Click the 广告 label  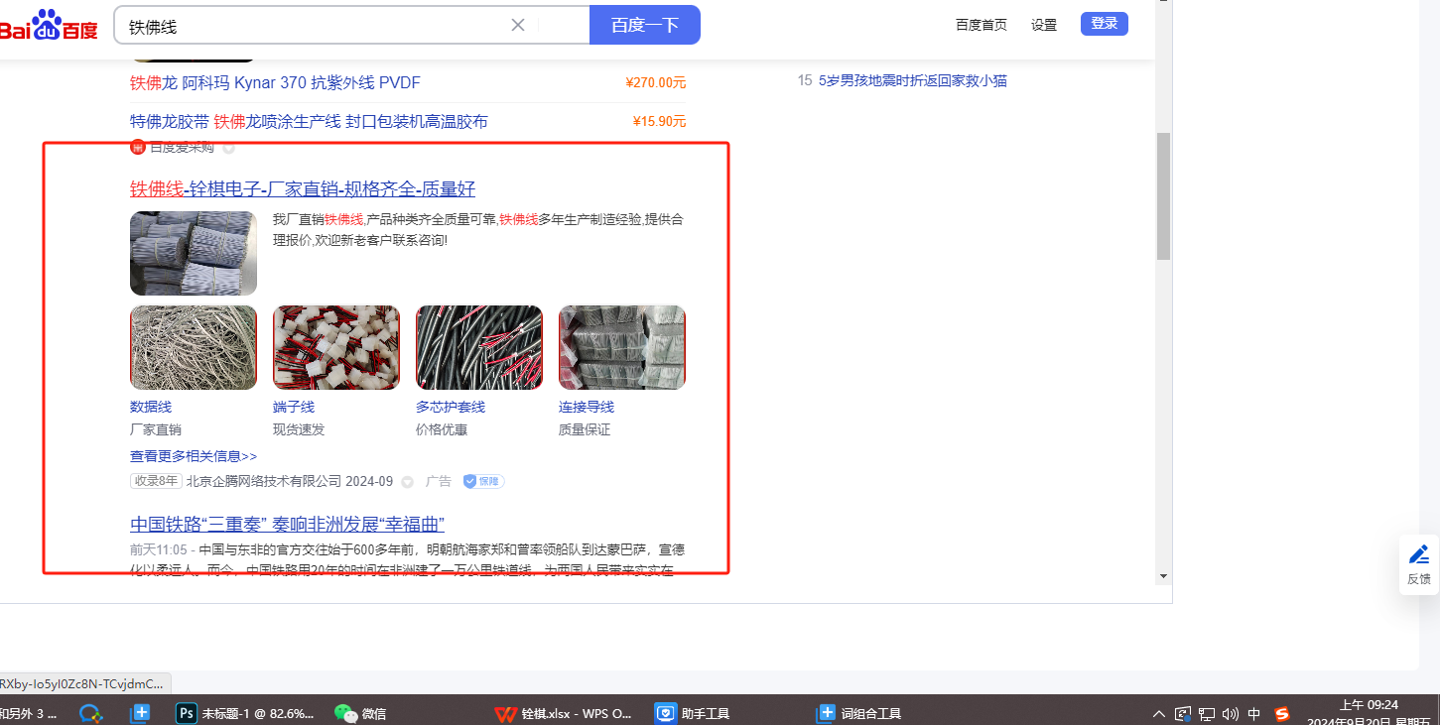point(439,481)
